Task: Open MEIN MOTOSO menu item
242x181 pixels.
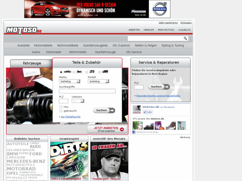Action: point(166,30)
